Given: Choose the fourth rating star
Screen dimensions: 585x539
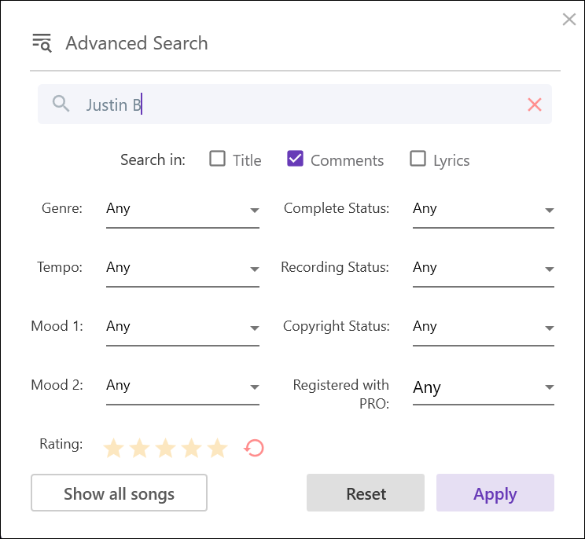Looking at the screenshot, I should click(191, 449).
